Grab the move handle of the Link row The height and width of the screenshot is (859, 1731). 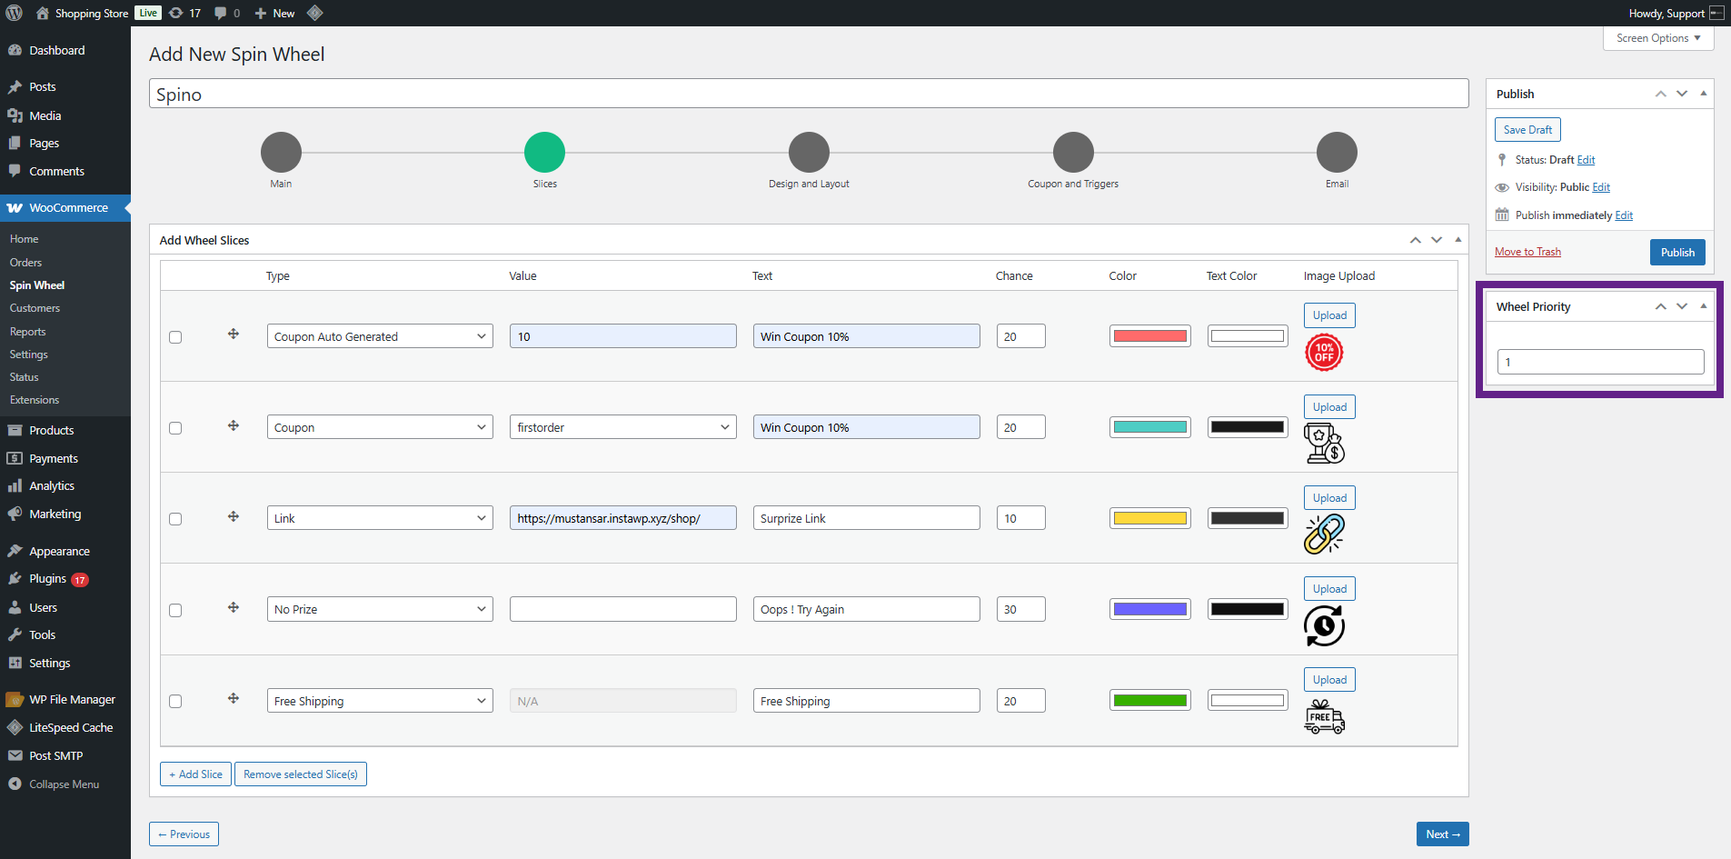[234, 516]
